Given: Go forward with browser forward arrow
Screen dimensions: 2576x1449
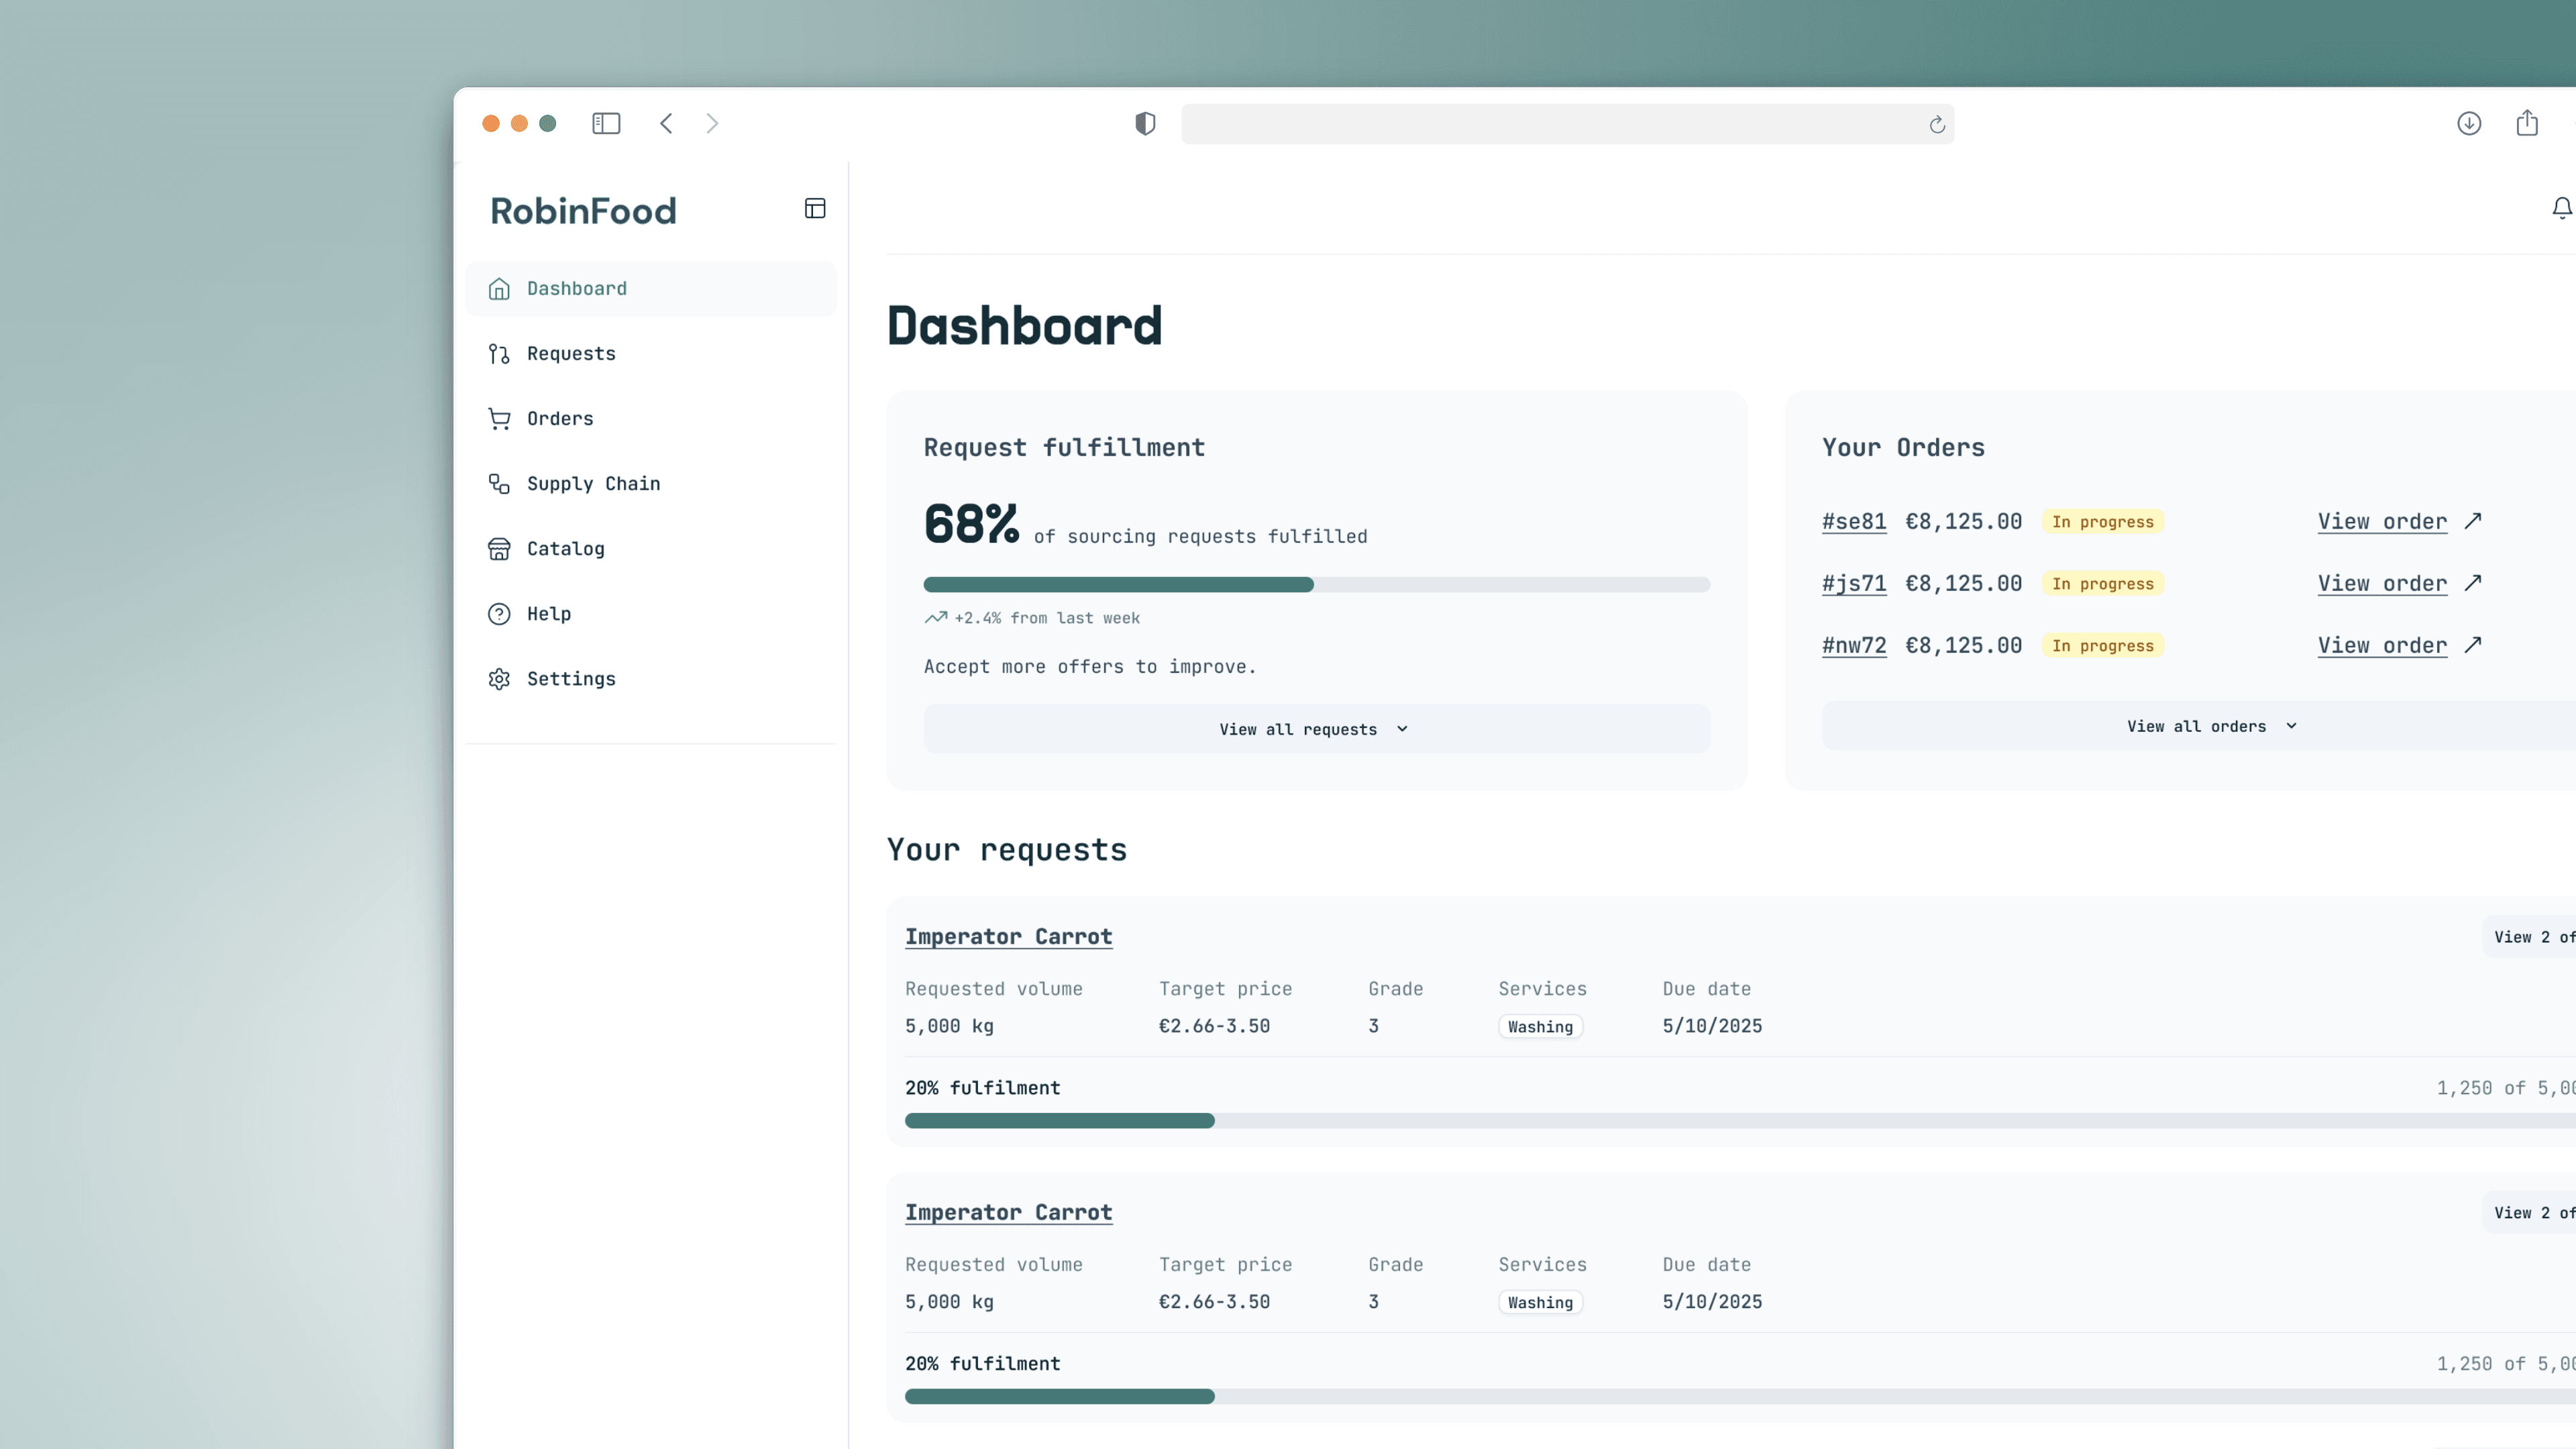Looking at the screenshot, I should [x=712, y=123].
